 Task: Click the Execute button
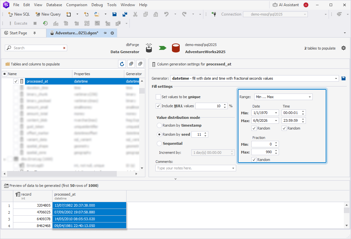tap(18, 23)
